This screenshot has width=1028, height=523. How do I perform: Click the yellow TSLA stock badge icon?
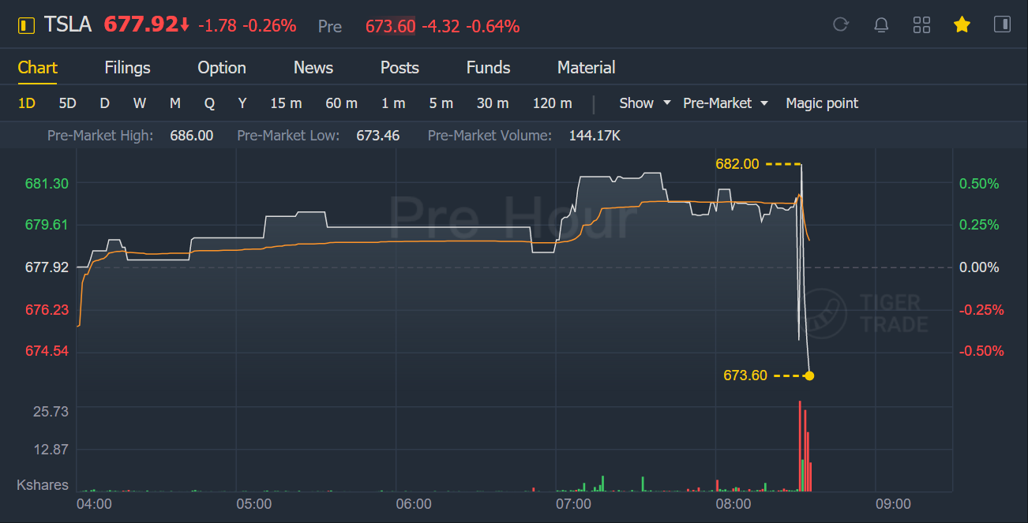[x=27, y=25]
